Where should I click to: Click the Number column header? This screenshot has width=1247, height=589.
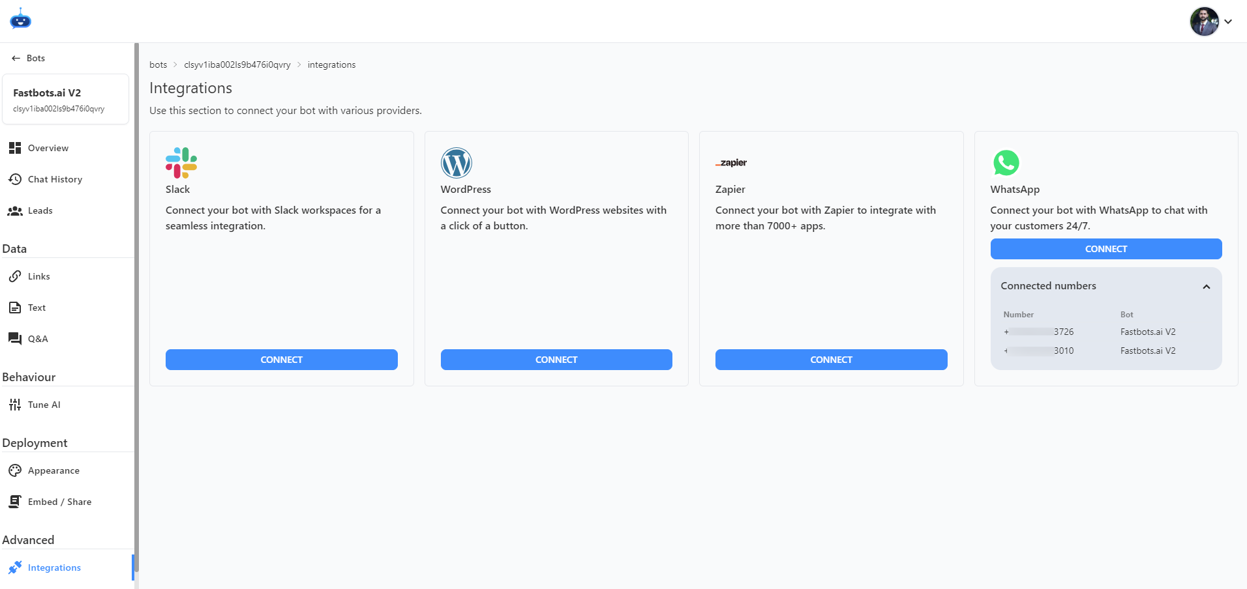tap(1018, 315)
